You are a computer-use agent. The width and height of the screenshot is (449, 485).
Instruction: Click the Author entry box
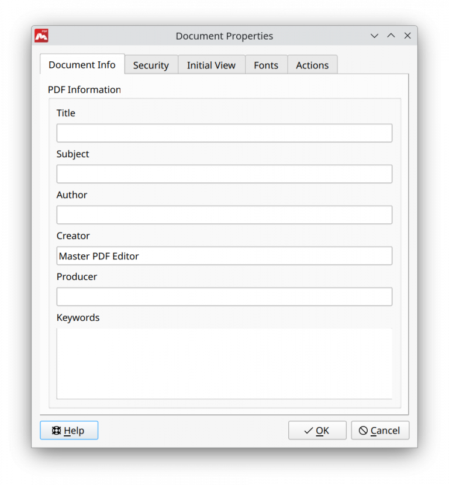tap(224, 214)
